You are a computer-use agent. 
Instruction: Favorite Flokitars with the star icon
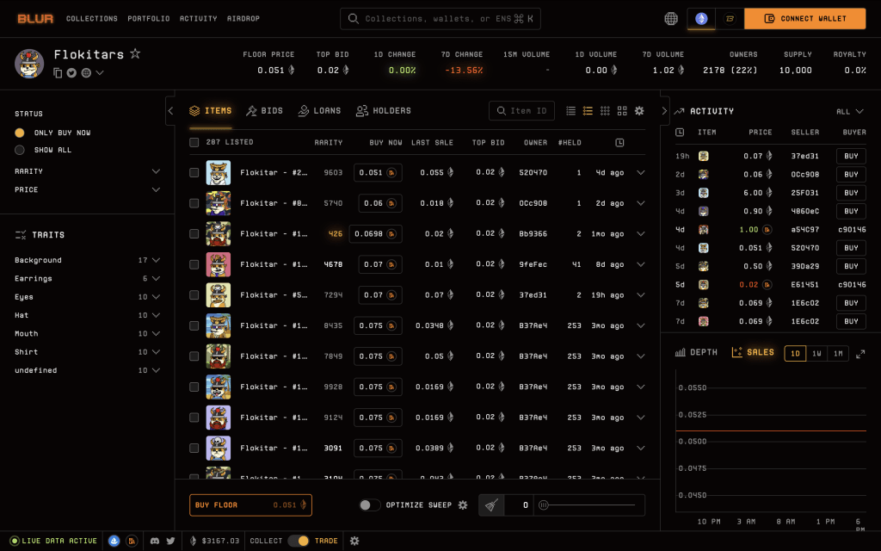click(135, 54)
